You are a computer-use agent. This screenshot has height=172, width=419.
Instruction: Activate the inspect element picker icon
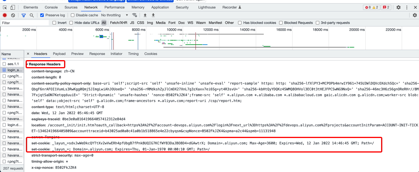[x=5, y=7]
